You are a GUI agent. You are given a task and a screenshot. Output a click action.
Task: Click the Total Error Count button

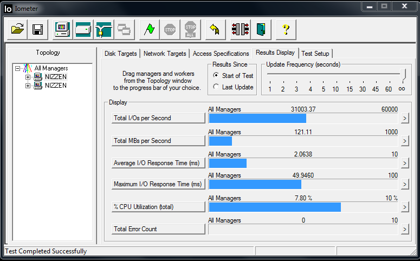coord(158,229)
